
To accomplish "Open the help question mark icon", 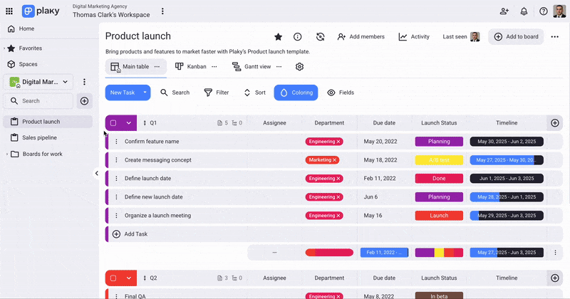I will [x=544, y=11].
